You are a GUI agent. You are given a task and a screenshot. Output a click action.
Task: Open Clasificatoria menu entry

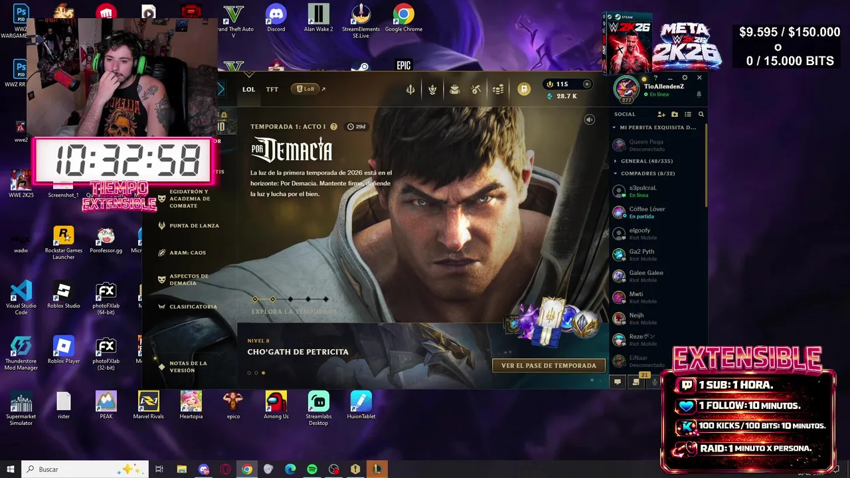[188, 307]
